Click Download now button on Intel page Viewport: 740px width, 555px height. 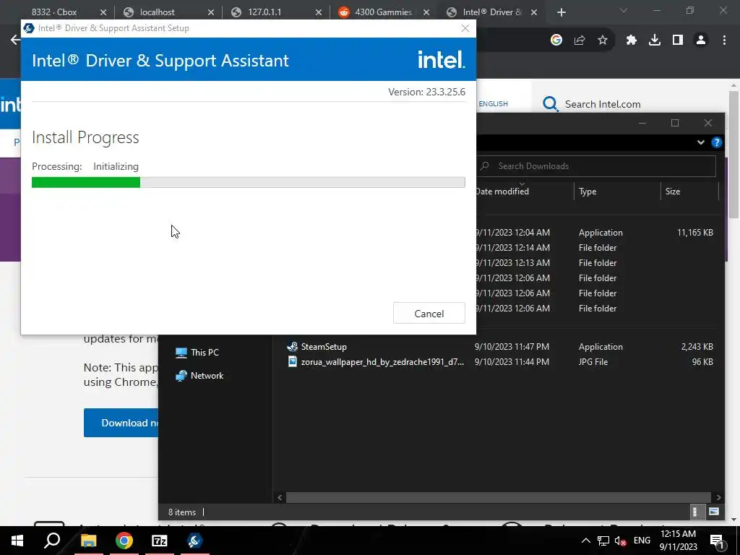click(x=121, y=423)
